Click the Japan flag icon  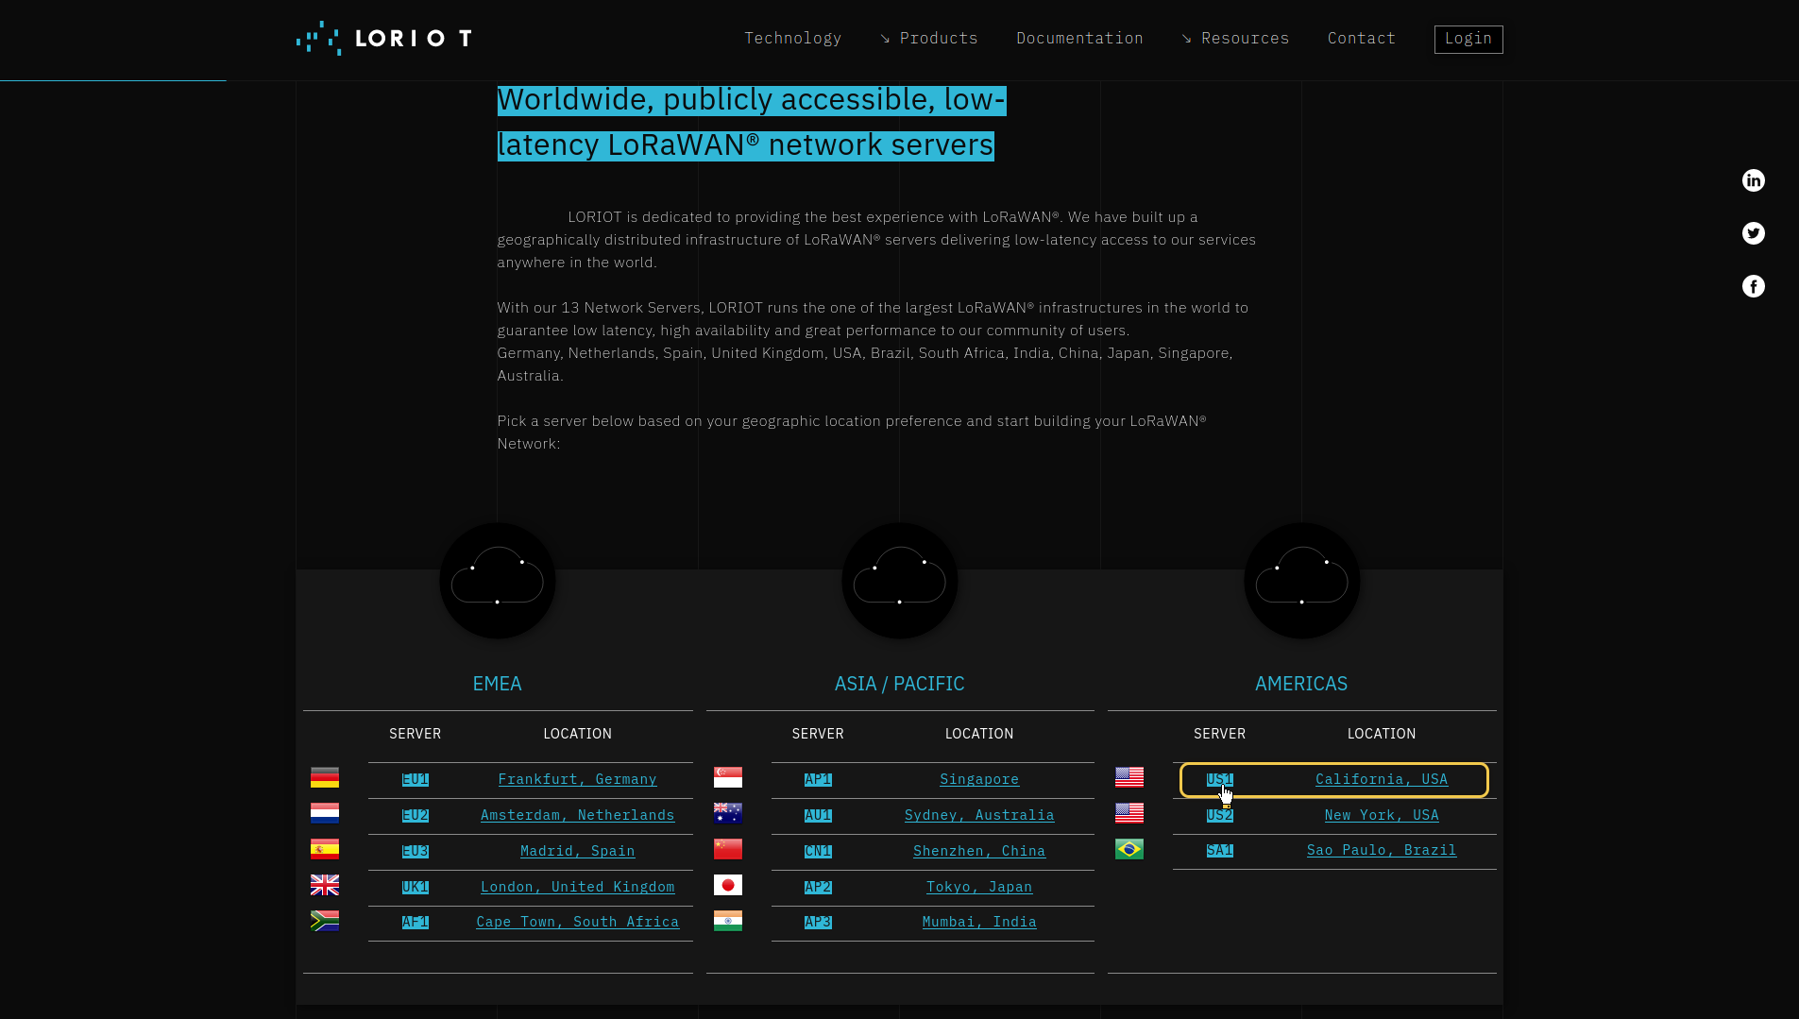click(728, 885)
